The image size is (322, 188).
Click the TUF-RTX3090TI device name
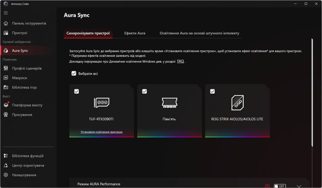(101, 119)
